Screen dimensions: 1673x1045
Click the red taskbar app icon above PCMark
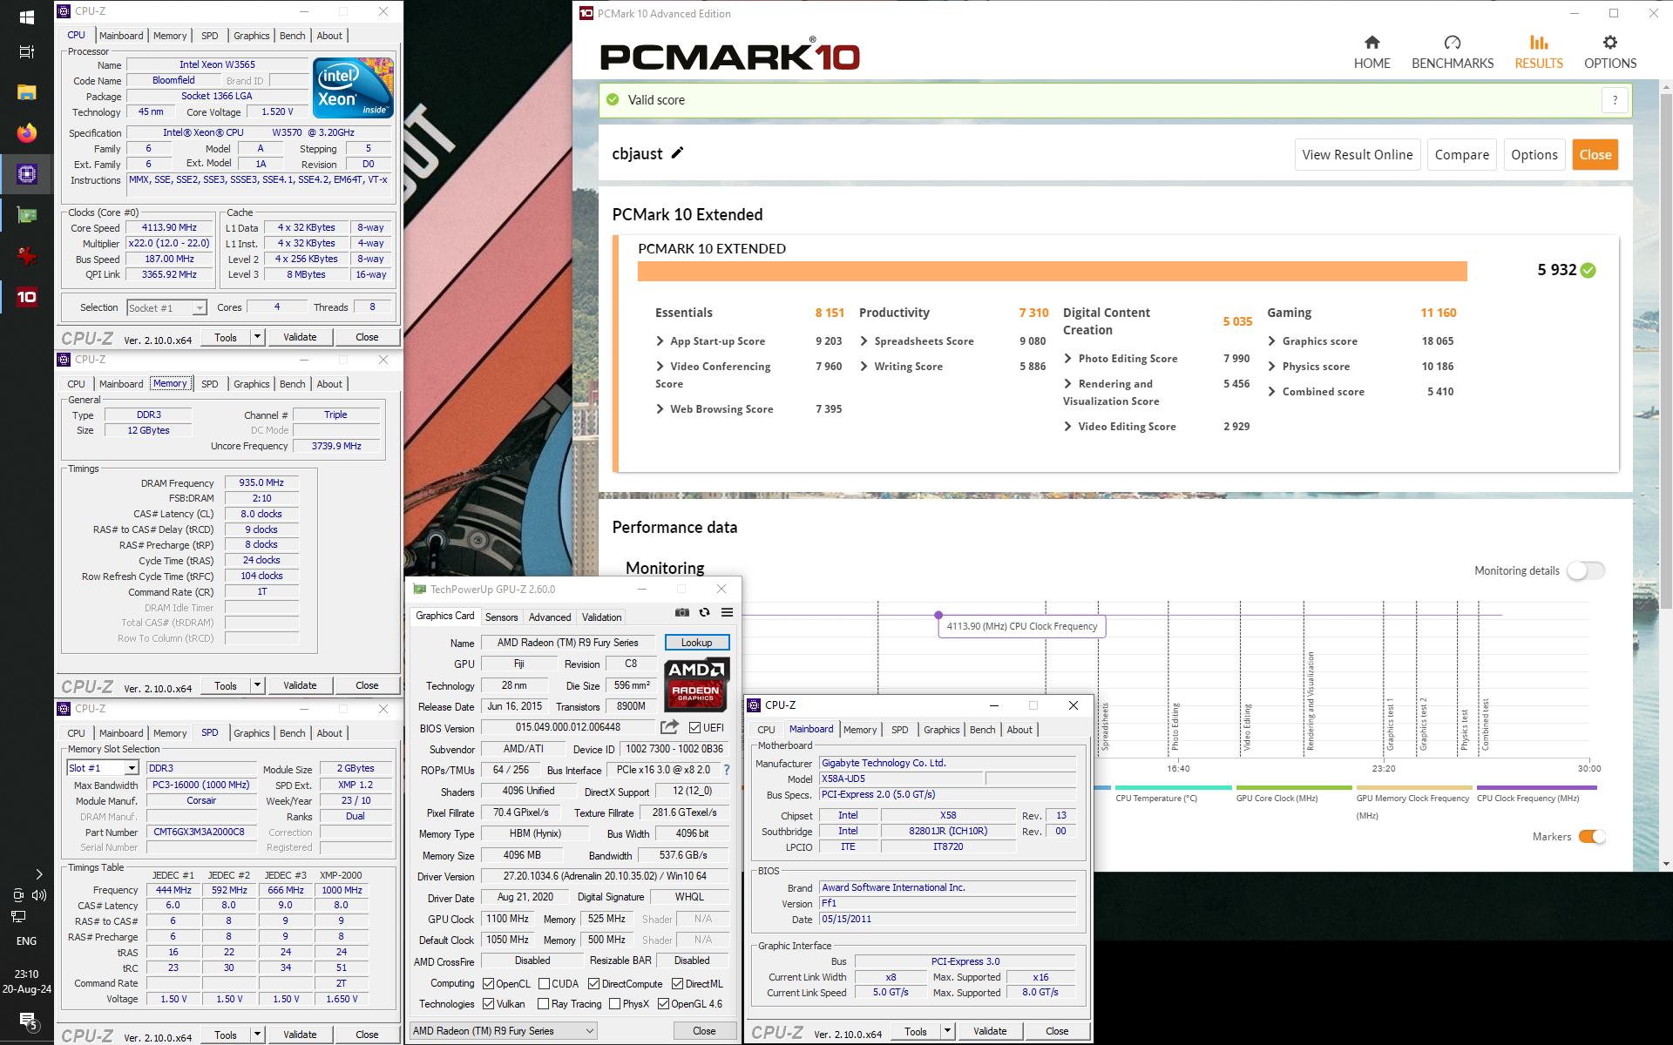point(27,256)
